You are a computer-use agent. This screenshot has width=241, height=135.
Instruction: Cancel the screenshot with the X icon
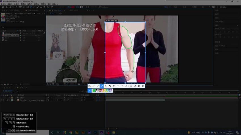point(131,86)
